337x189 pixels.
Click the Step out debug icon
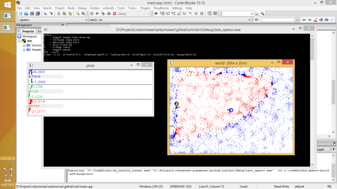click(179, 13)
